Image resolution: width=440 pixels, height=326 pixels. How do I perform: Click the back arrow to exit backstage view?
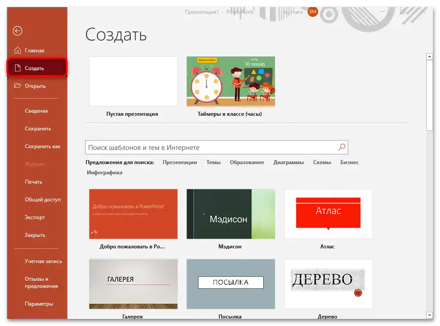coord(17,31)
